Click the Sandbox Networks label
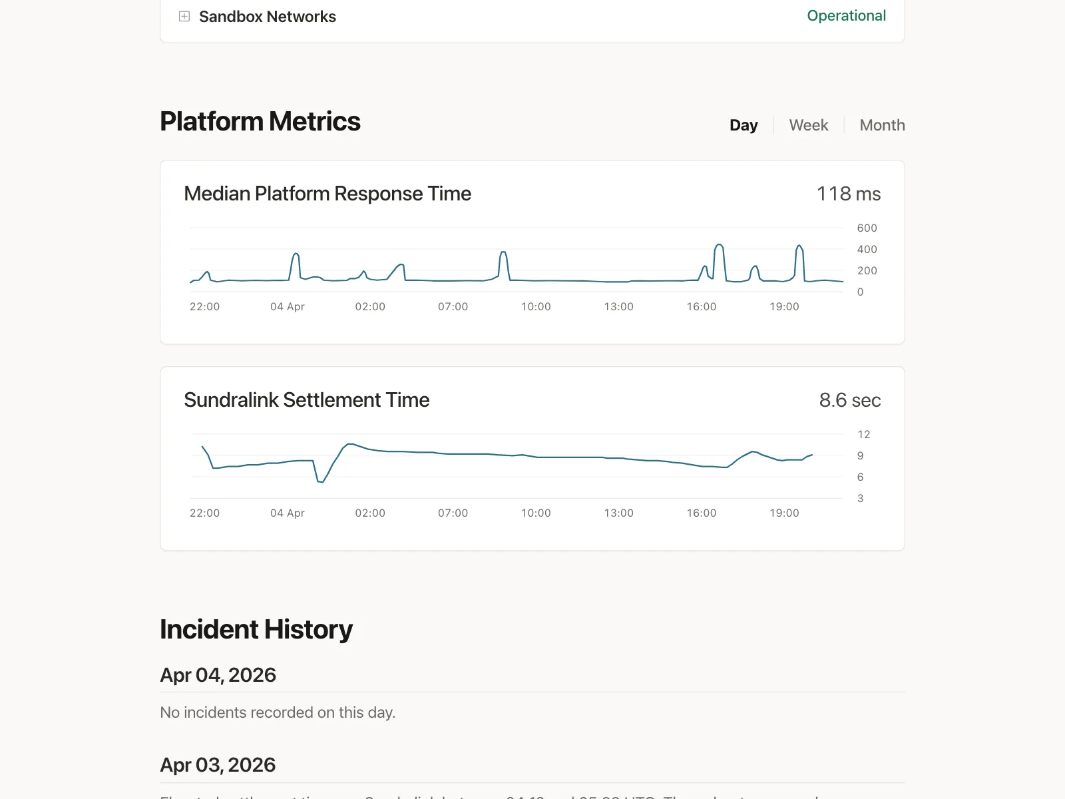Screen dimensions: 1065x799 [268, 17]
